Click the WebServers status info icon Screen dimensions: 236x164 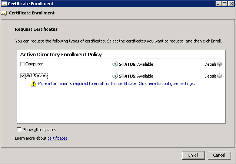pos(115,76)
